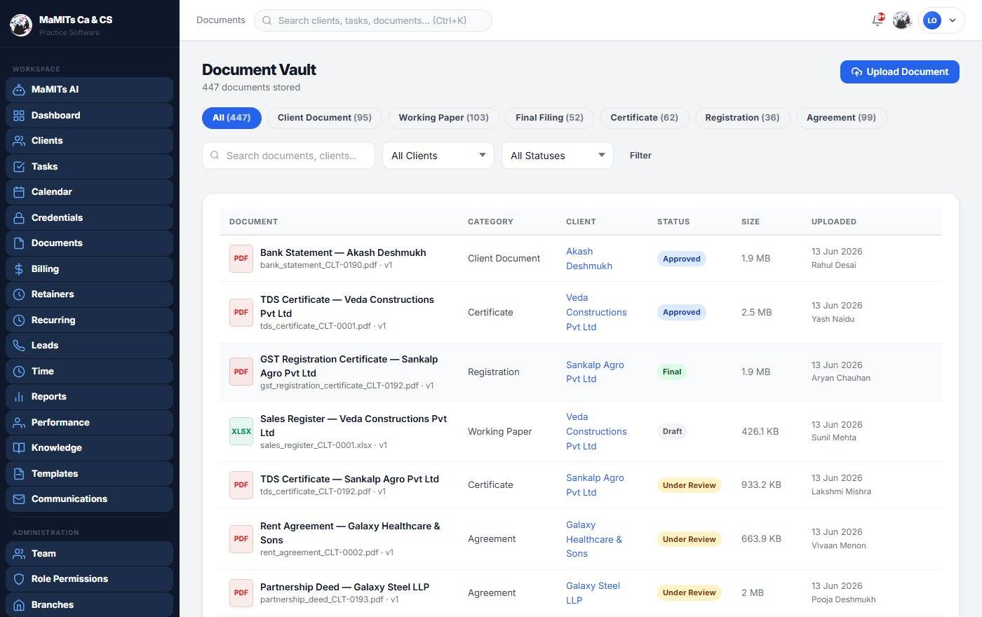982x617 pixels.
Task: Click the Recurring clock icon
Action: coord(19,320)
